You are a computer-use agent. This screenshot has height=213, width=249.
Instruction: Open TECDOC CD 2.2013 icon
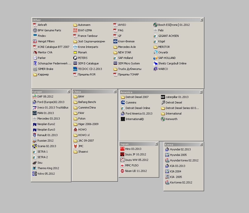click(75, 69)
